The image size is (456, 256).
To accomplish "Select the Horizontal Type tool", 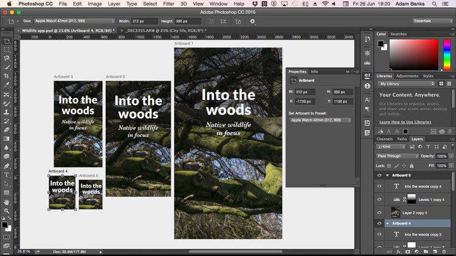I will pos(7,175).
